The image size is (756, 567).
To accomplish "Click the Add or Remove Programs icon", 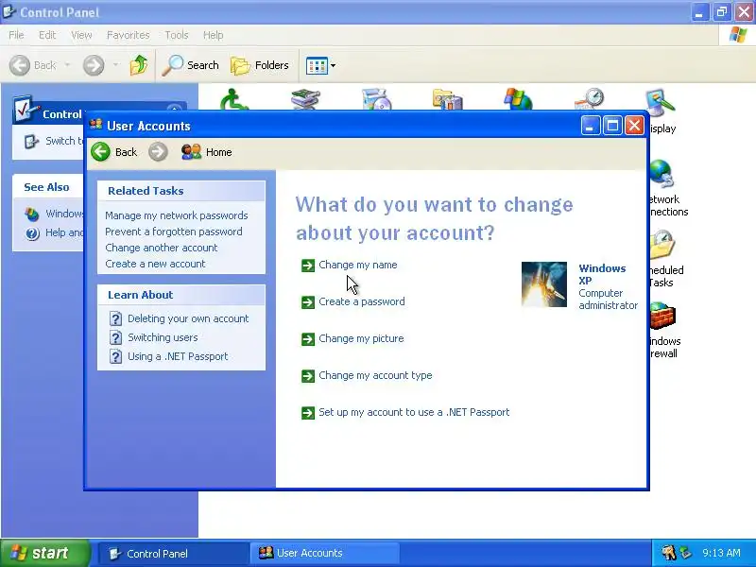I will click(376, 98).
